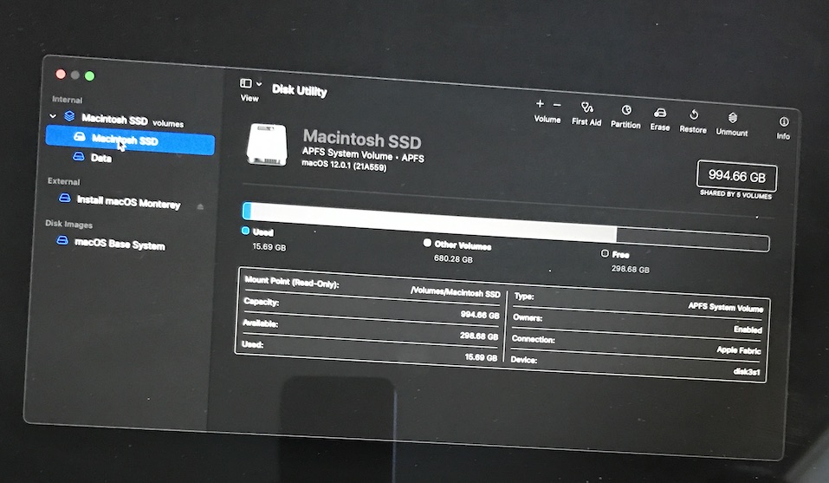Run First Aid stethoscope tool

click(586, 108)
